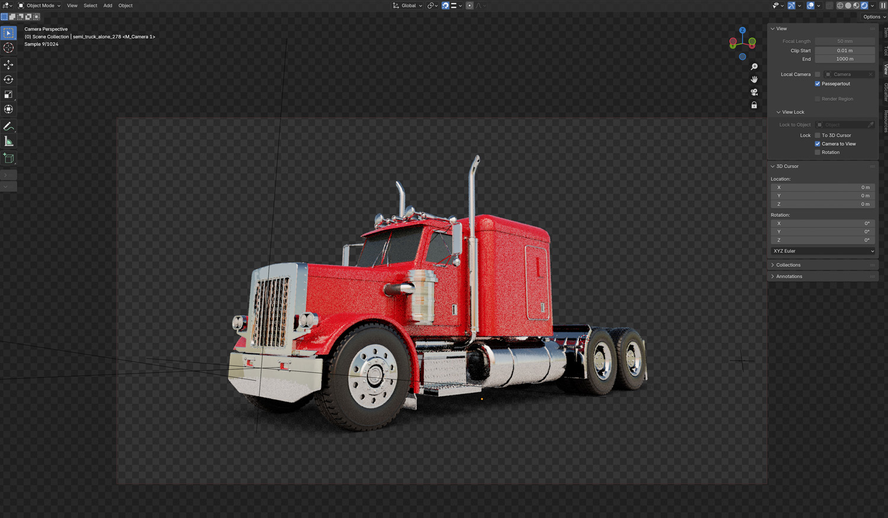This screenshot has width=888, height=518.
Task: Open the Add menu
Action: [x=108, y=5]
